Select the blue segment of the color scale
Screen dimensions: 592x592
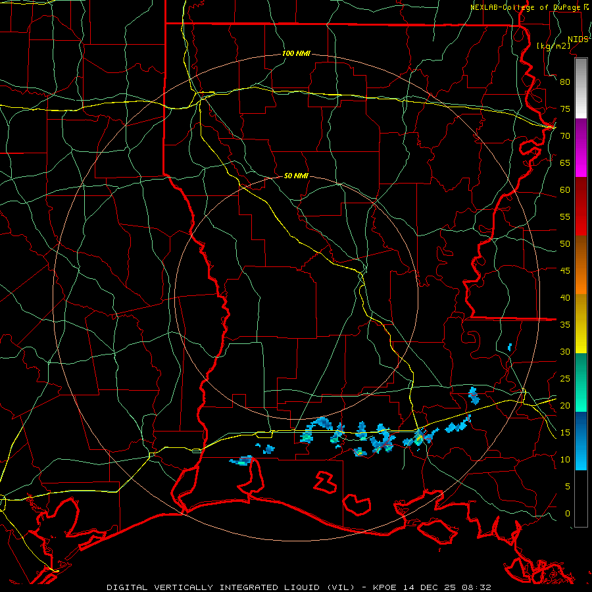tap(581, 441)
